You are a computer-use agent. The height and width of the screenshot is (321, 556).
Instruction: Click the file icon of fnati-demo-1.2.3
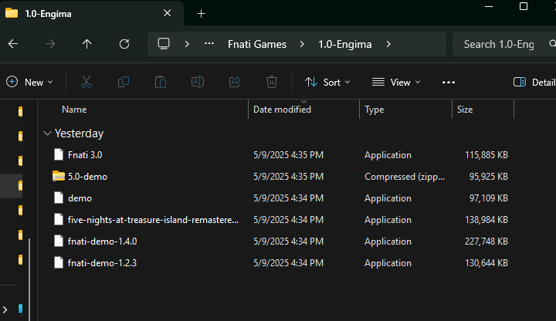pos(59,263)
